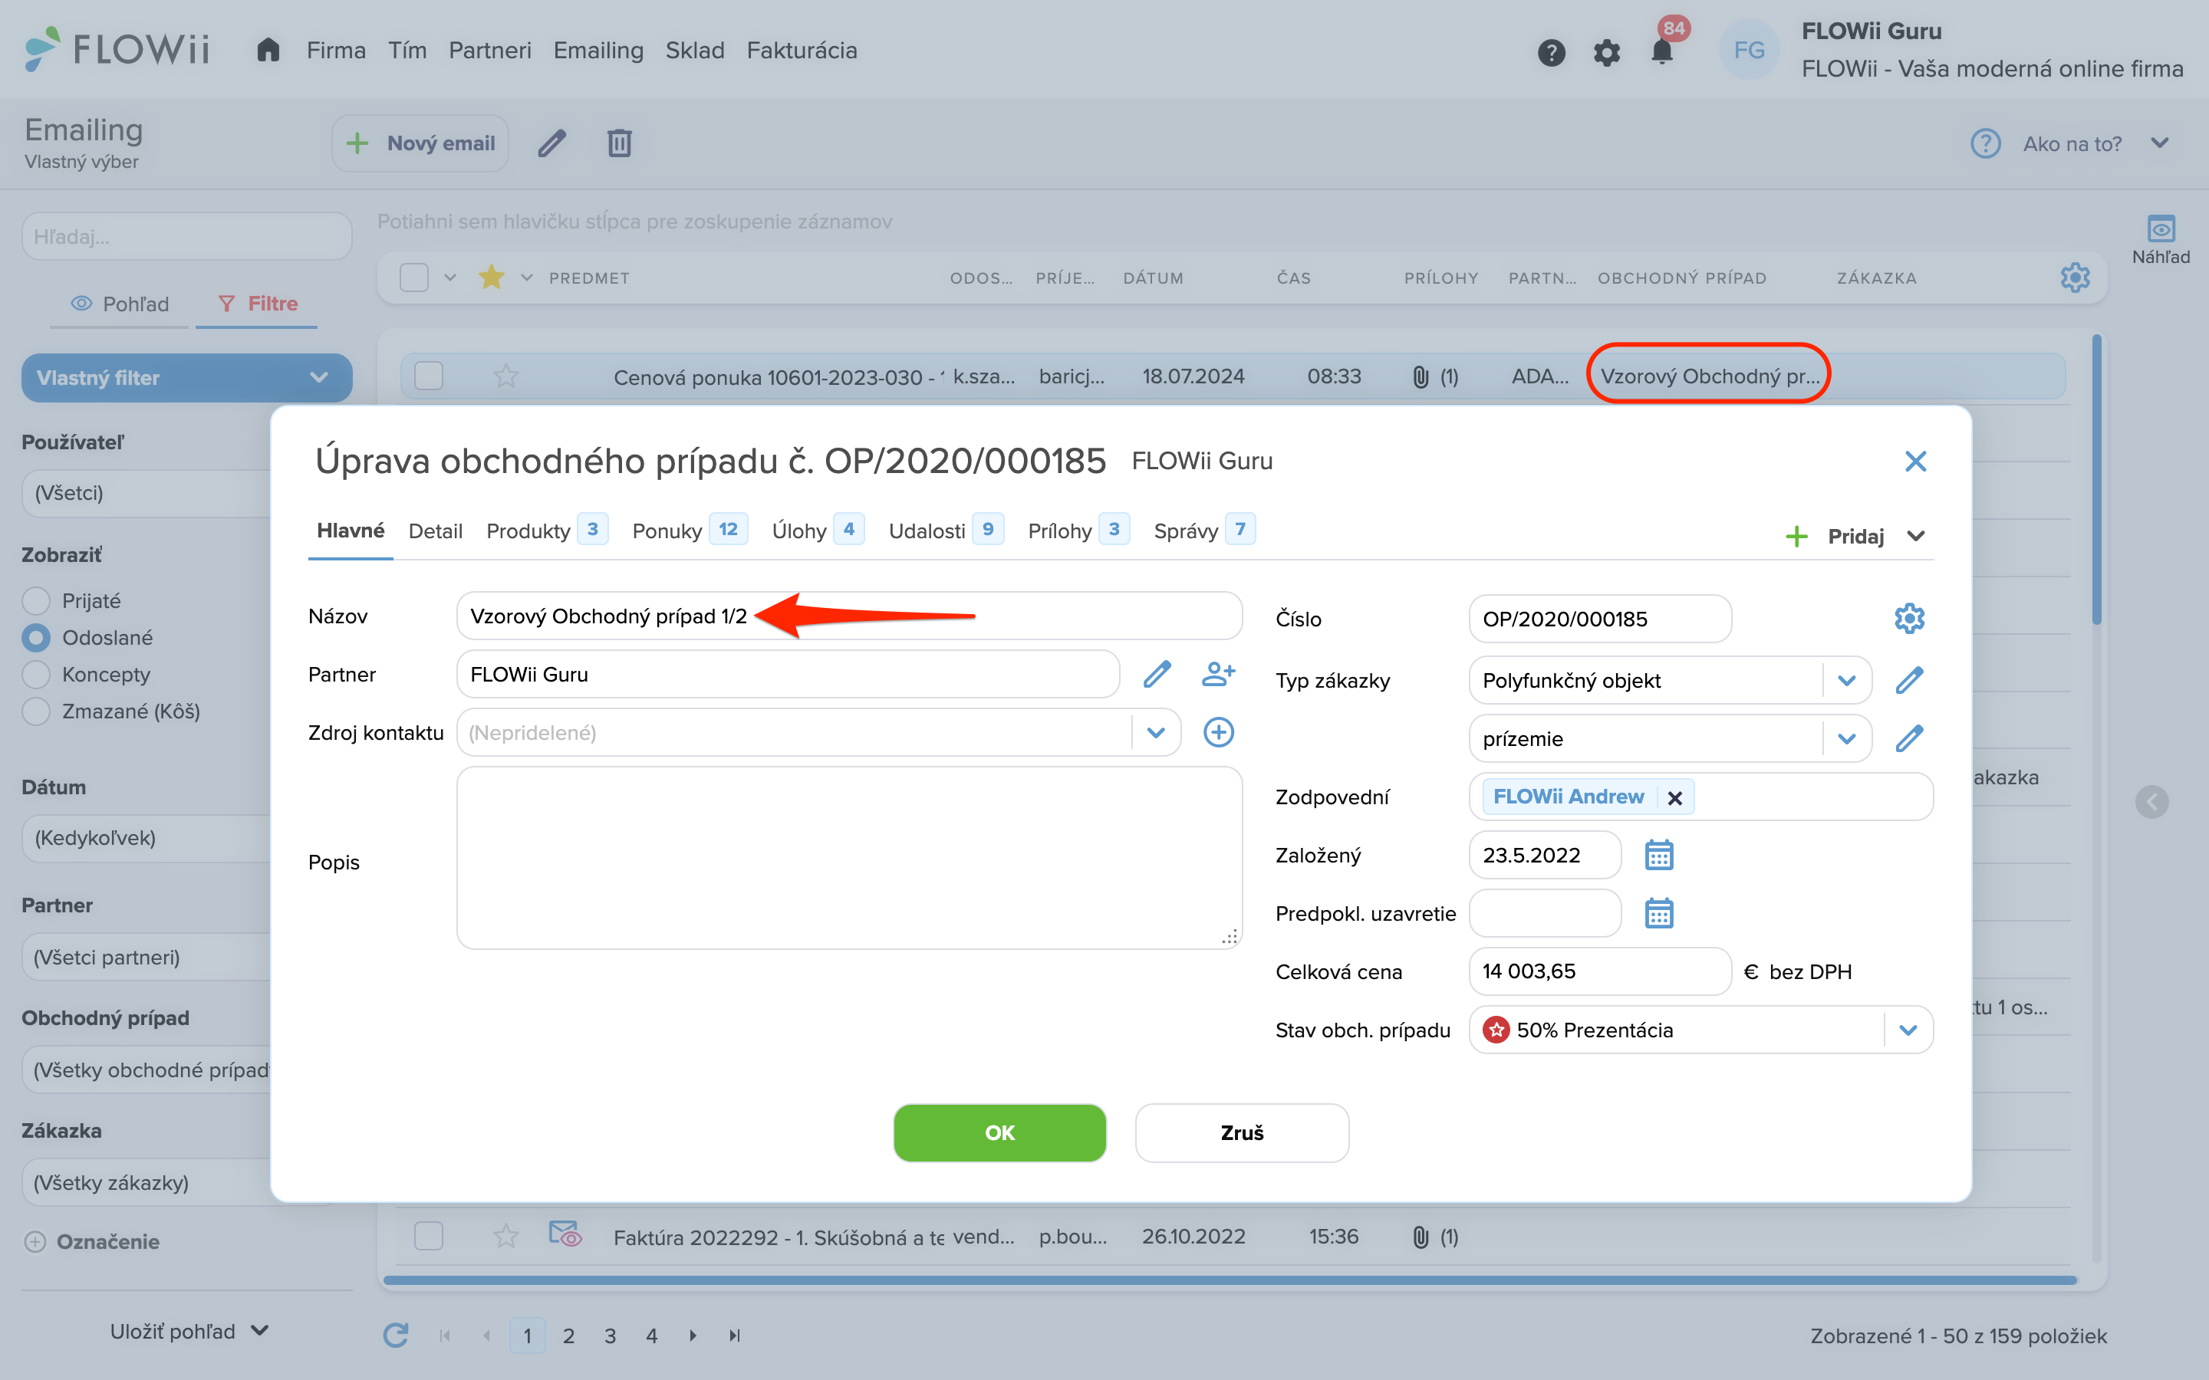Image resolution: width=2209 pixels, height=1380 pixels.
Task: Expand the Označenie filter section
Action: (x=91, y=1241)
